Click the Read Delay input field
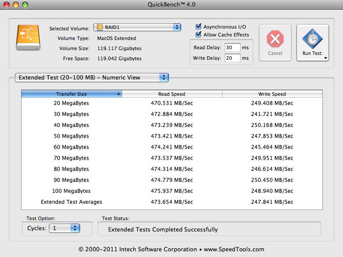This screenshot has height=257, width=343. (x=232, y=47)
